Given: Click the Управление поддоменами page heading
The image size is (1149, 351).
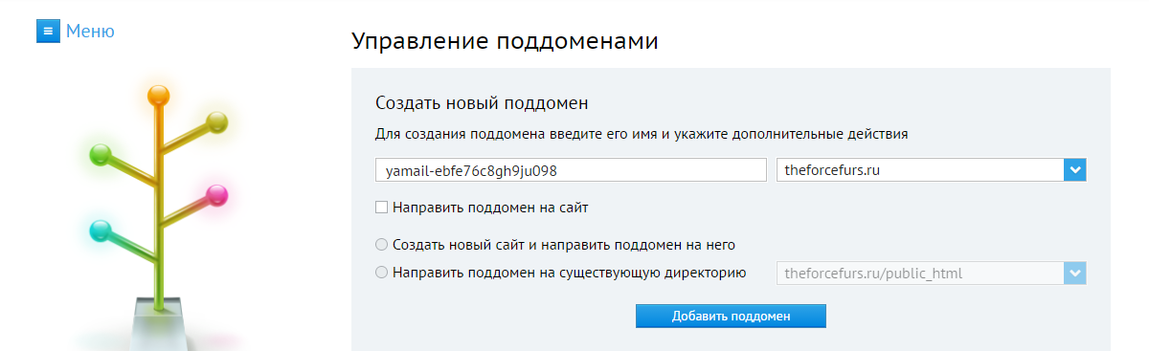Looking at the screenshot, I should [x=505, y=41].
